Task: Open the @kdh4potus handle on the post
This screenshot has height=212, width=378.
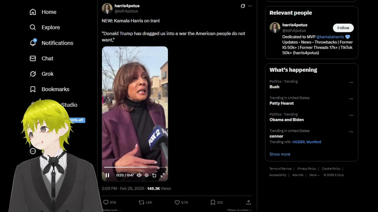Action: click(x=126, y=11)
